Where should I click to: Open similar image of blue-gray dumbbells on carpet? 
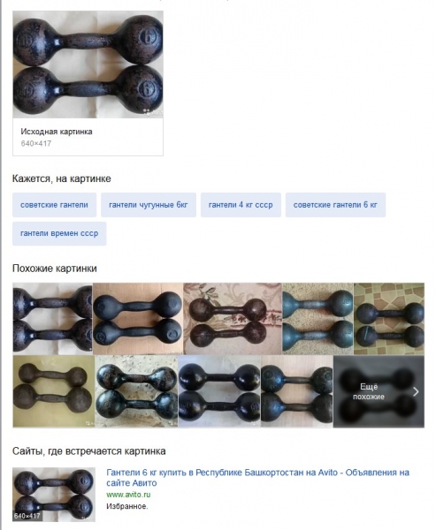(x=317, y=318)
